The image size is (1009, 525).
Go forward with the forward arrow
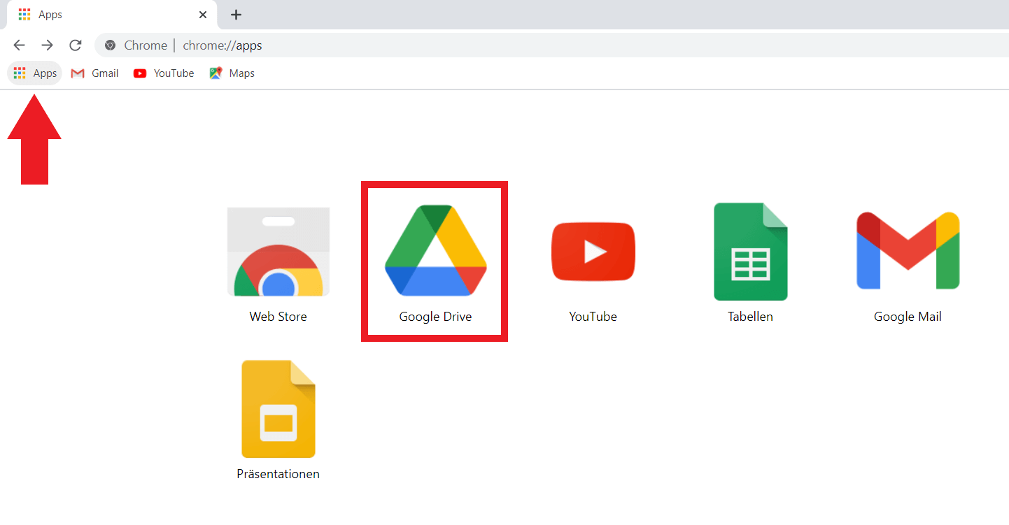click(x=47, y=45)
